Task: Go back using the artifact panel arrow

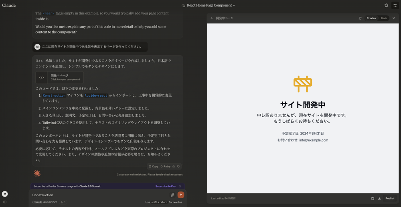Action: pos(212,18)
